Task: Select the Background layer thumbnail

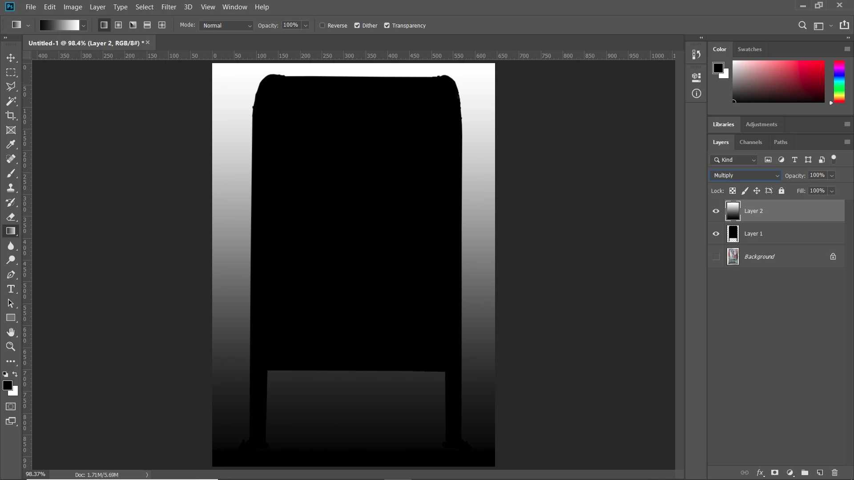Action: [733, 257]
